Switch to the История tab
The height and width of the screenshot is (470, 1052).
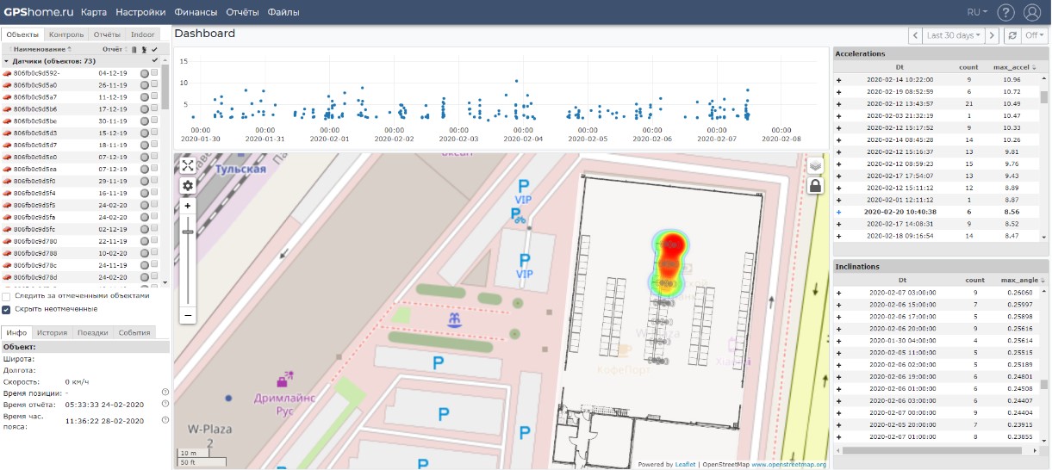pyautogui.click(x=52, y=332)
